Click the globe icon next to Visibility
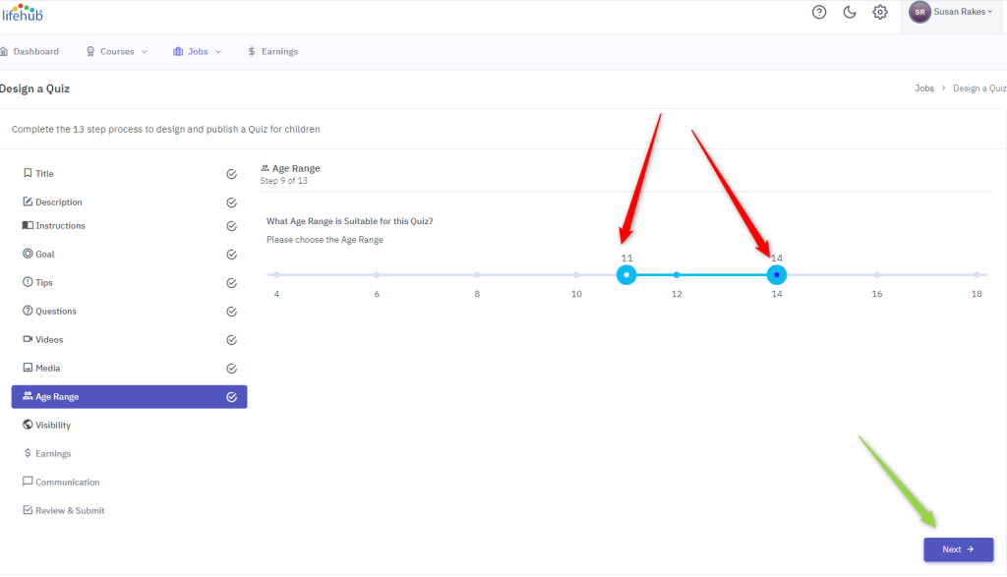Image resolution: width=1007 pixels, height=577 pixels. [28, 425]
